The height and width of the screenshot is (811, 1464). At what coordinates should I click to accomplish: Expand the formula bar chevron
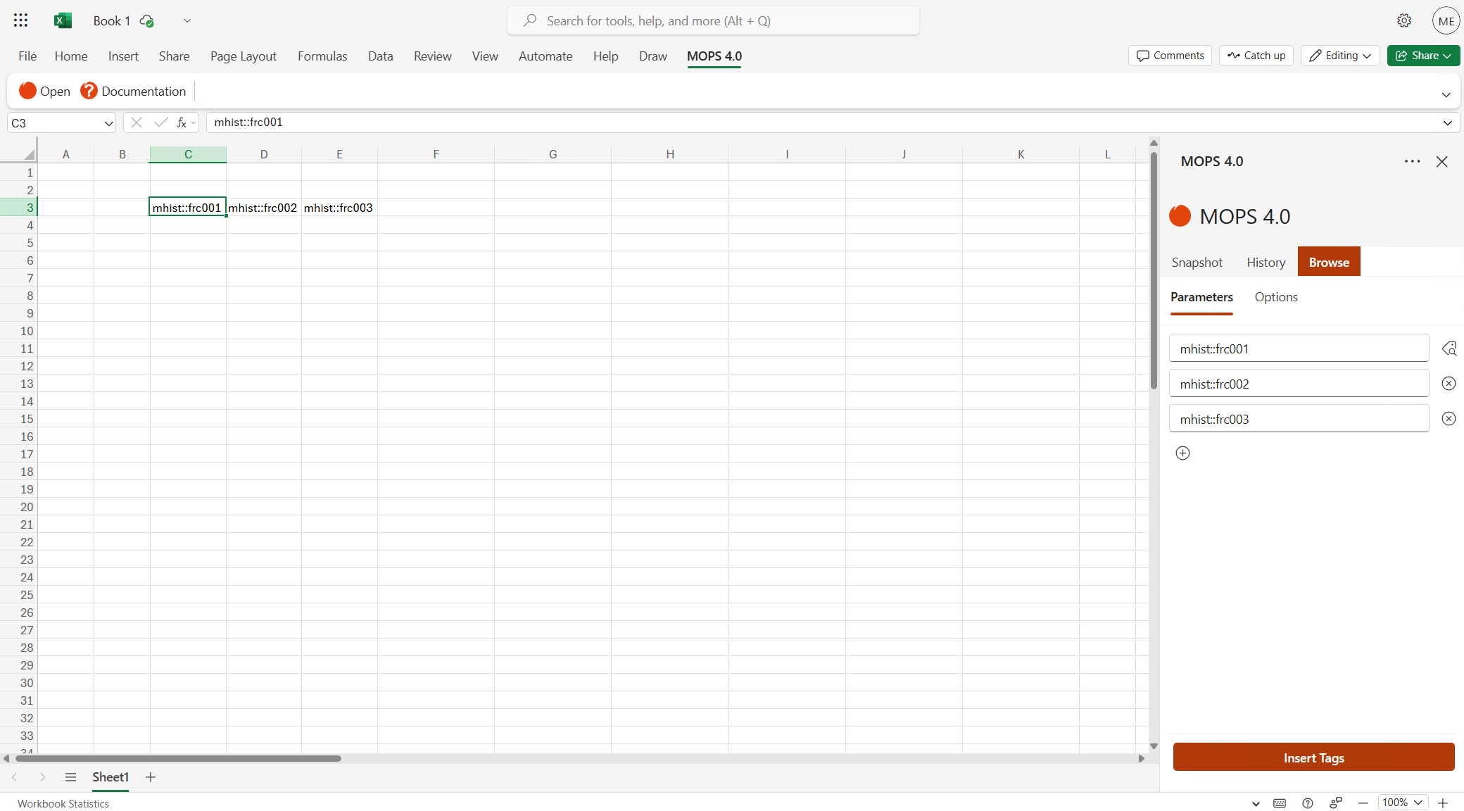1447,122
